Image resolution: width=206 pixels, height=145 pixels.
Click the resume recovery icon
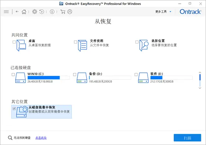coord(42,12)
